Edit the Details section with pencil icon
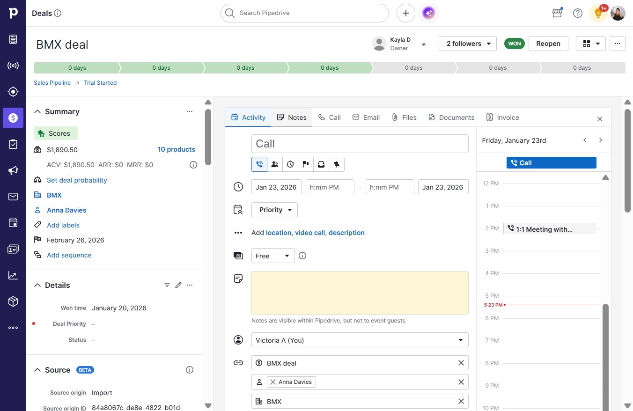This screenshot has height=411, width=633. pos(178,285)
